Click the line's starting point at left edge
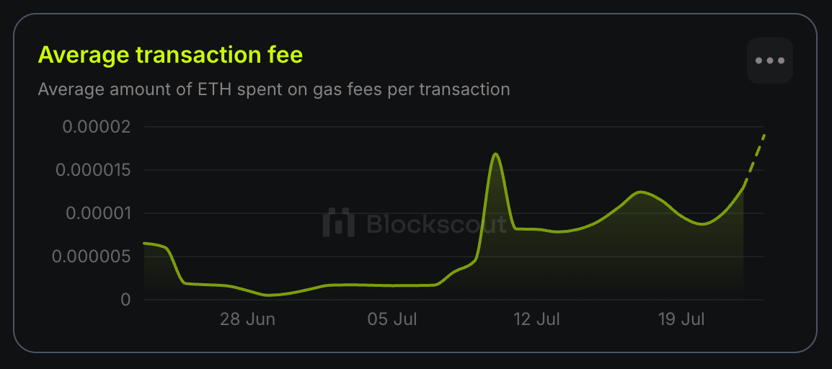Screen dimensions: 832x369 [145, 243]
